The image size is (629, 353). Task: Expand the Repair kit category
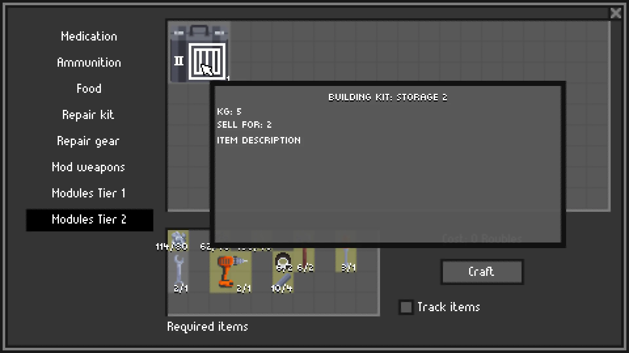coord(88,115)
